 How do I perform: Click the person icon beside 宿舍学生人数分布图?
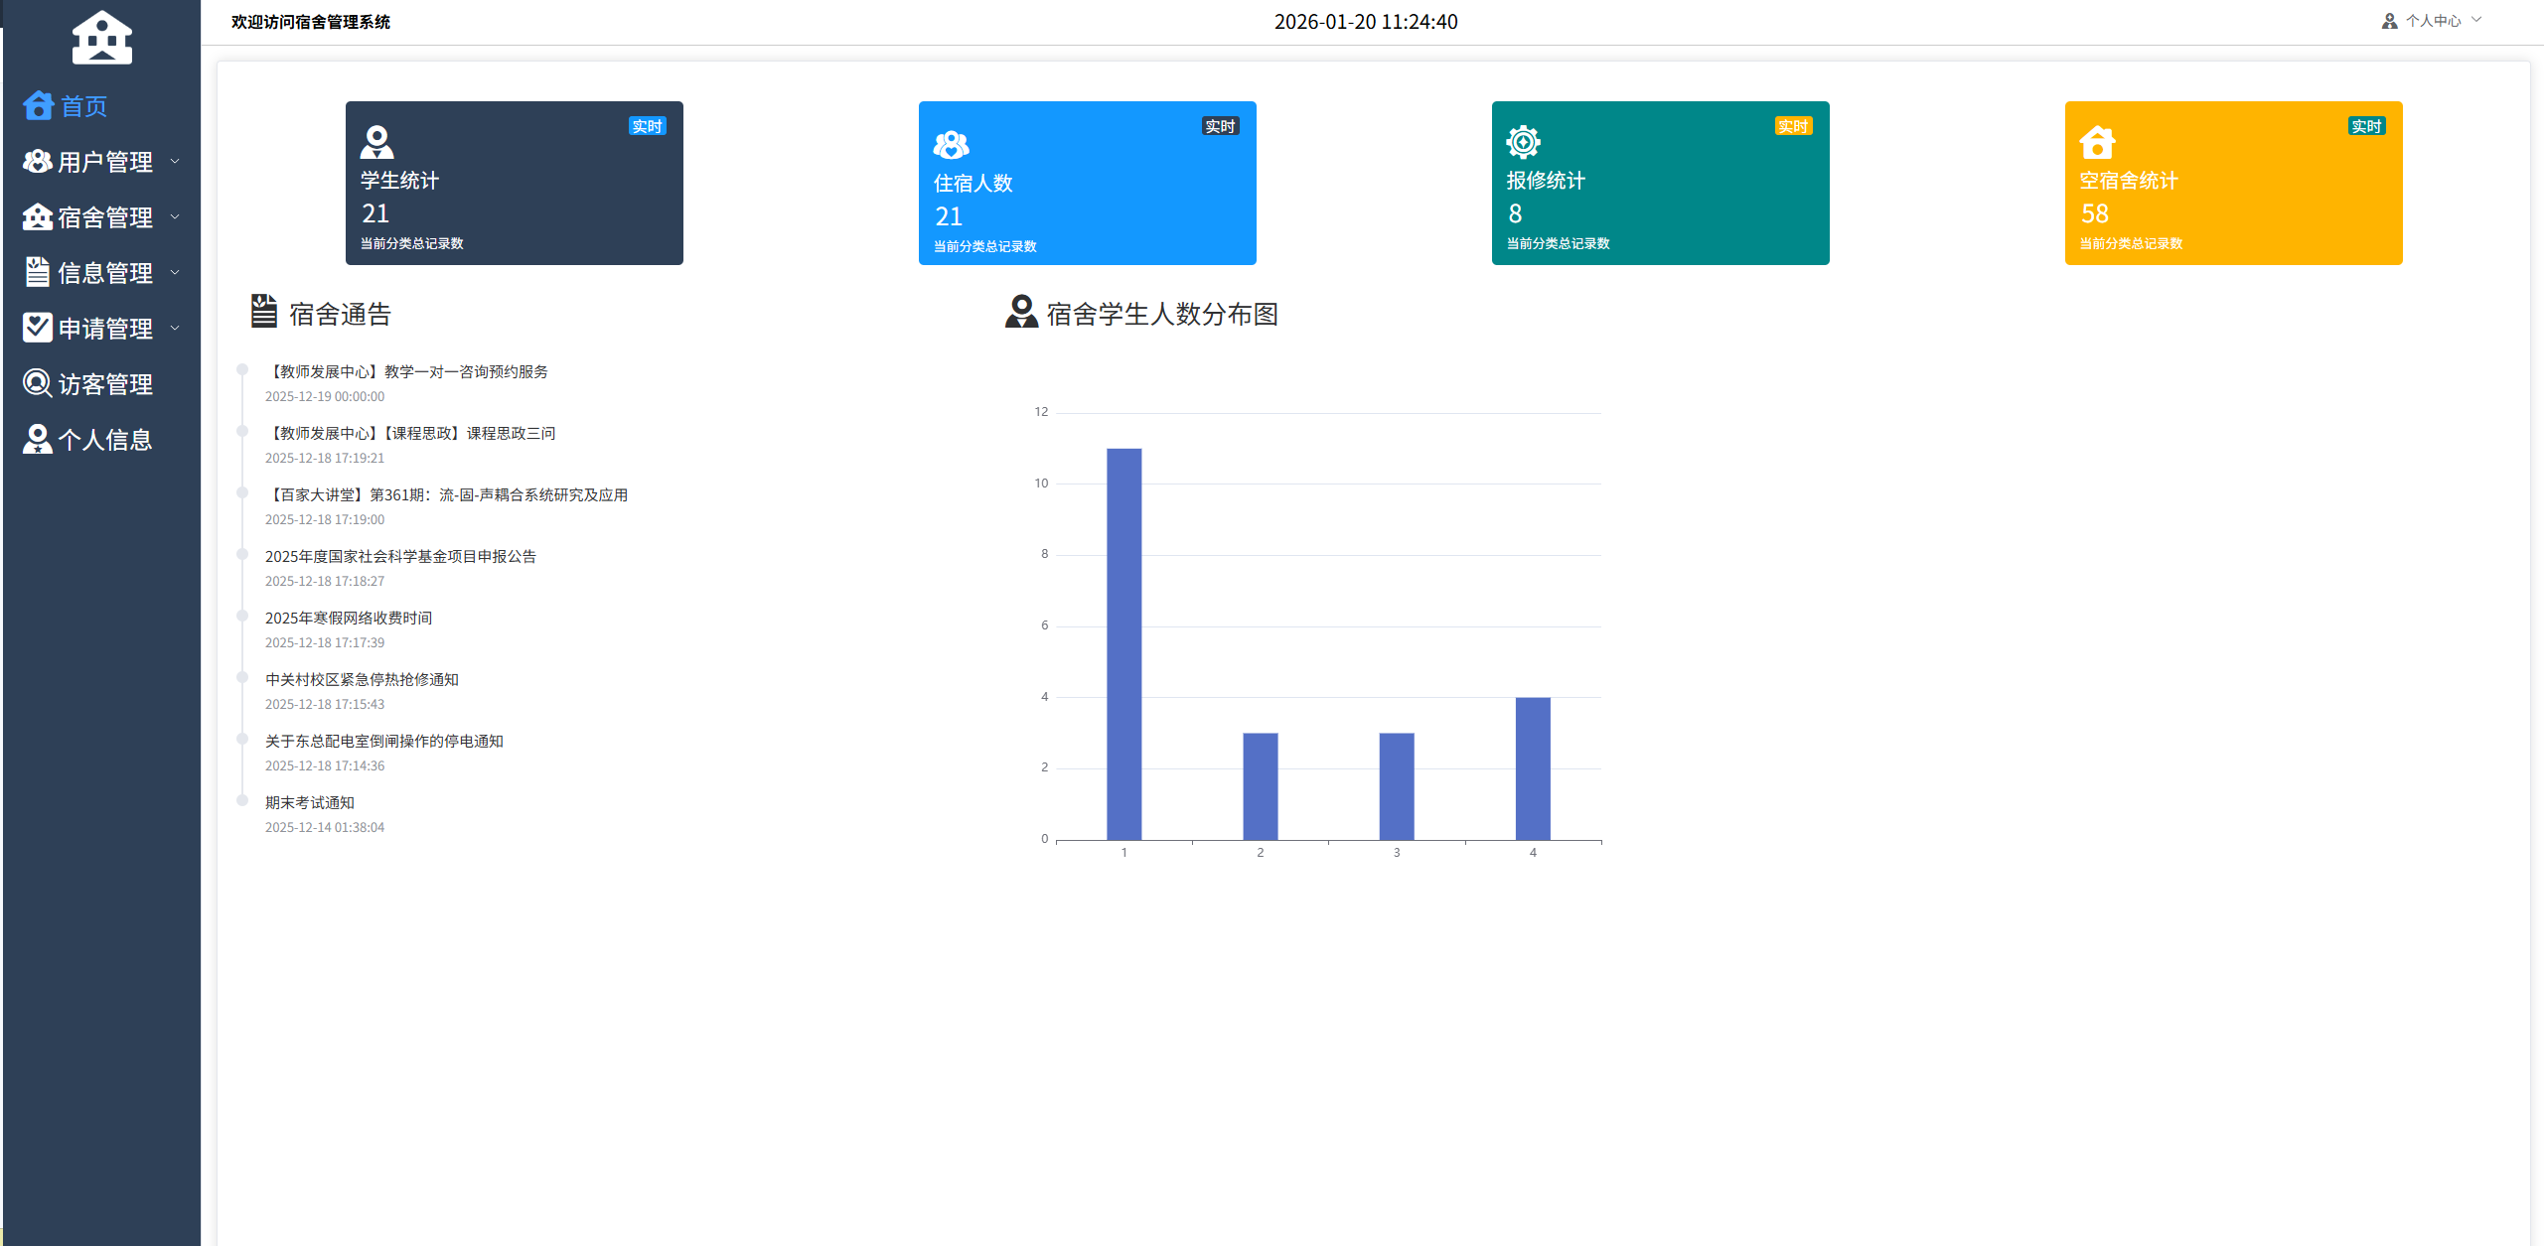(x=1021, y=312)
